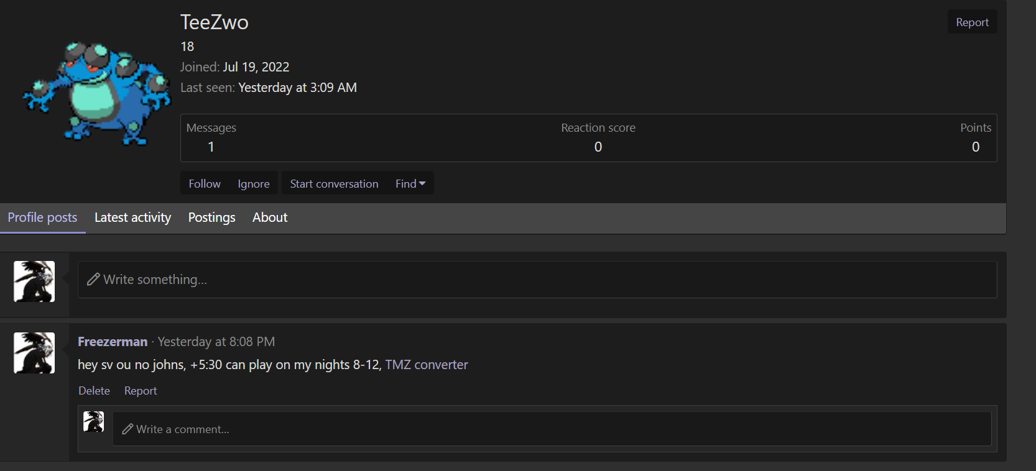Screen dimensions: 1036x471
Task: Click your avatar beside the Write something box
Action: point(34,281)
